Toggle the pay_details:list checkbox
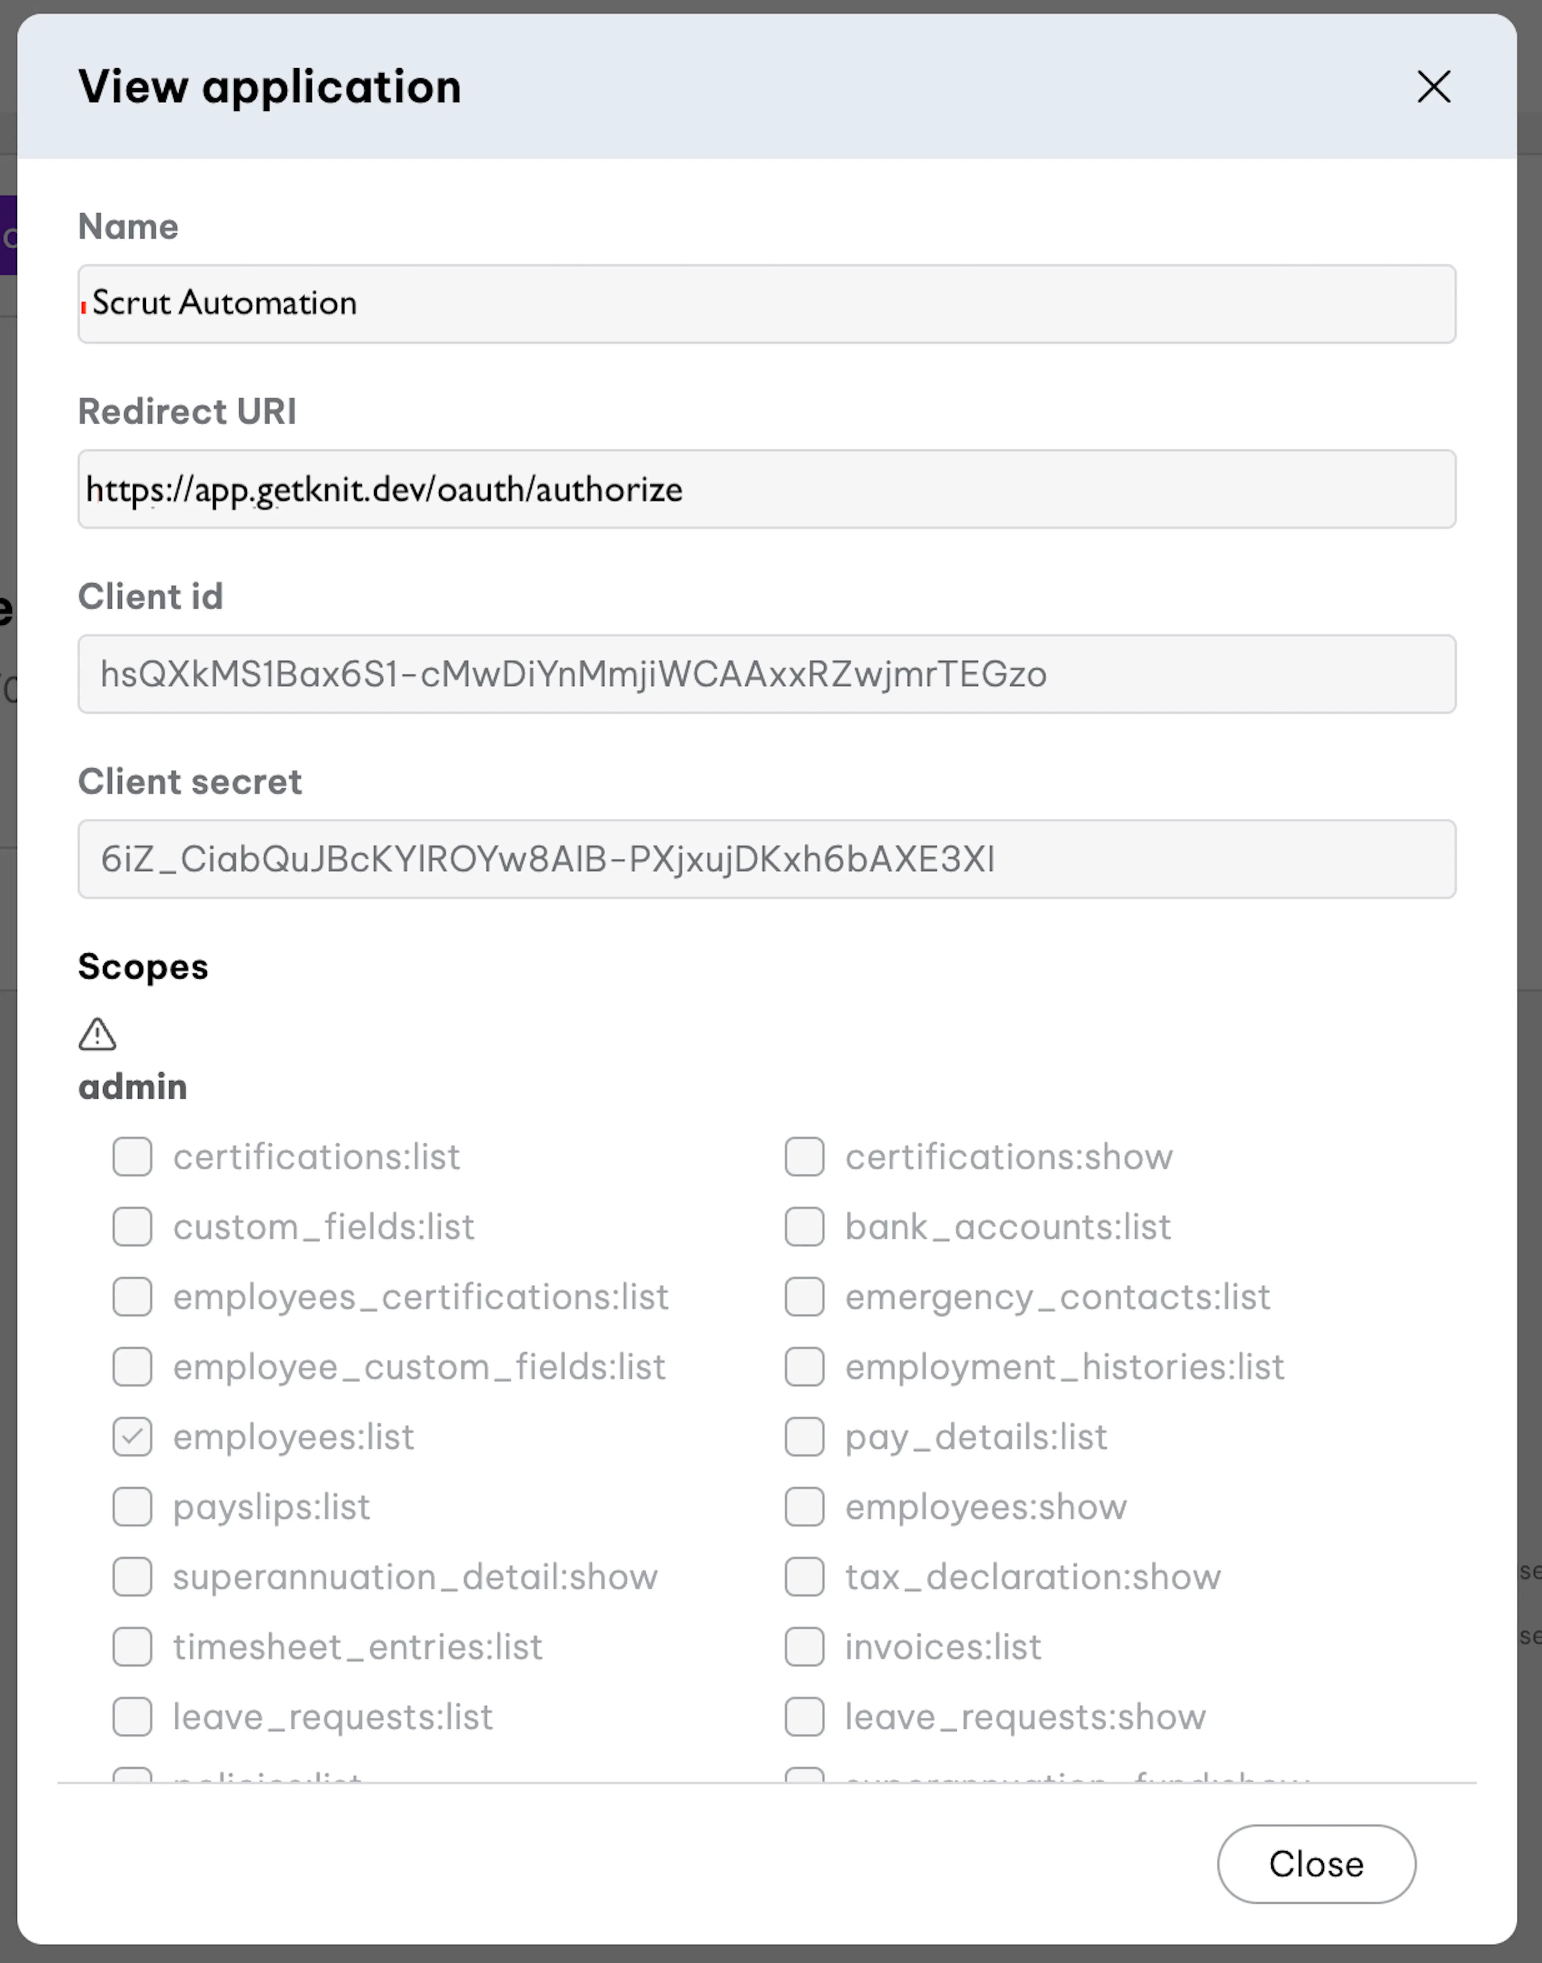1542x1963 pixels. tap(804, 1436)
